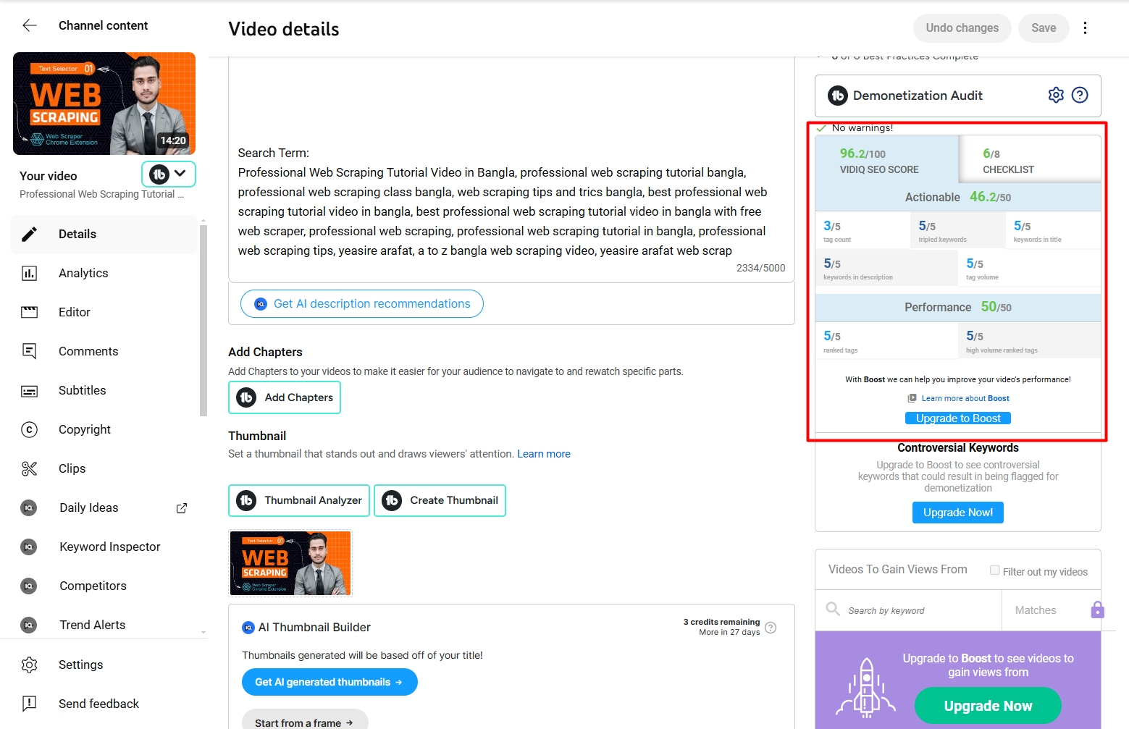
Task: Click the Learn more about Boost video icon
Action: tap(912, 398)
